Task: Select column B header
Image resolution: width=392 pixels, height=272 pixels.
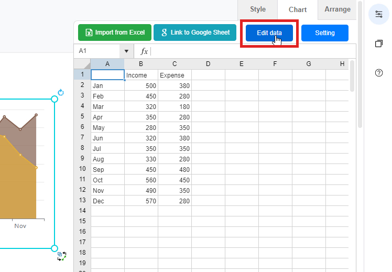Action: [x=141, y=64]
